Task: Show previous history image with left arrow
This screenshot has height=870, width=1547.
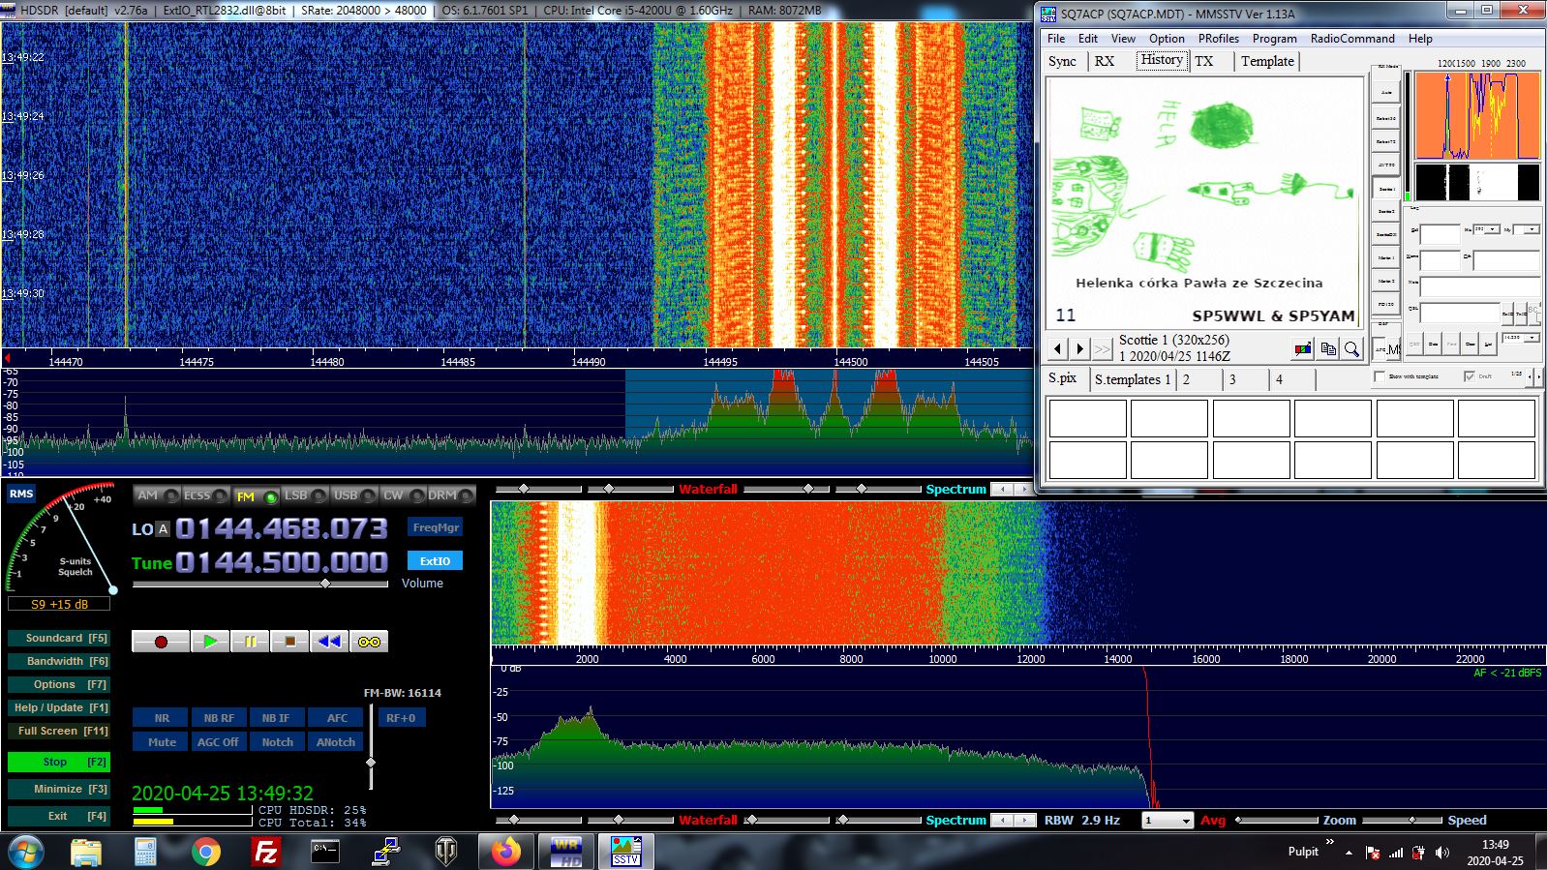Action: (1058, 348)
